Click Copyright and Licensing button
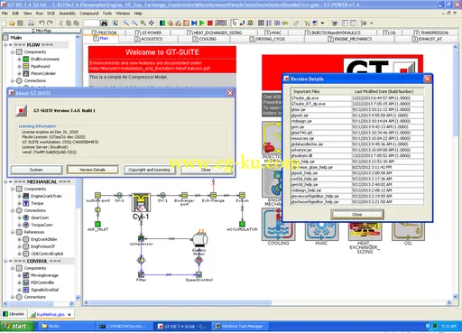 coord(149,170)
